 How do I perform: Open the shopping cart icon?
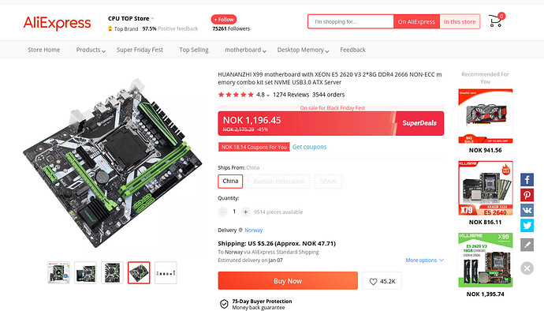(x=496, y=21)
